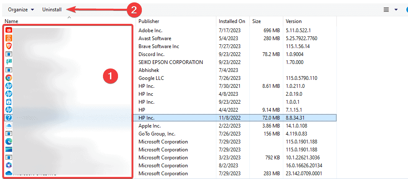Select HP icon for version 2.0.19.0
This screenshot has width=408, height=179.
9,94
